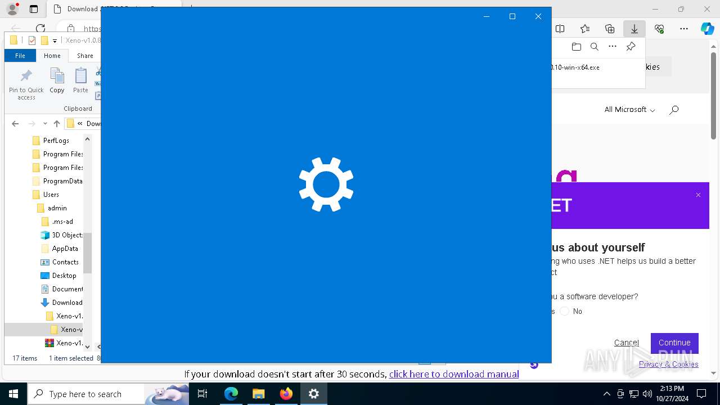Open Explorer quick access toolbar dropdown

click(x=55, y=40)
